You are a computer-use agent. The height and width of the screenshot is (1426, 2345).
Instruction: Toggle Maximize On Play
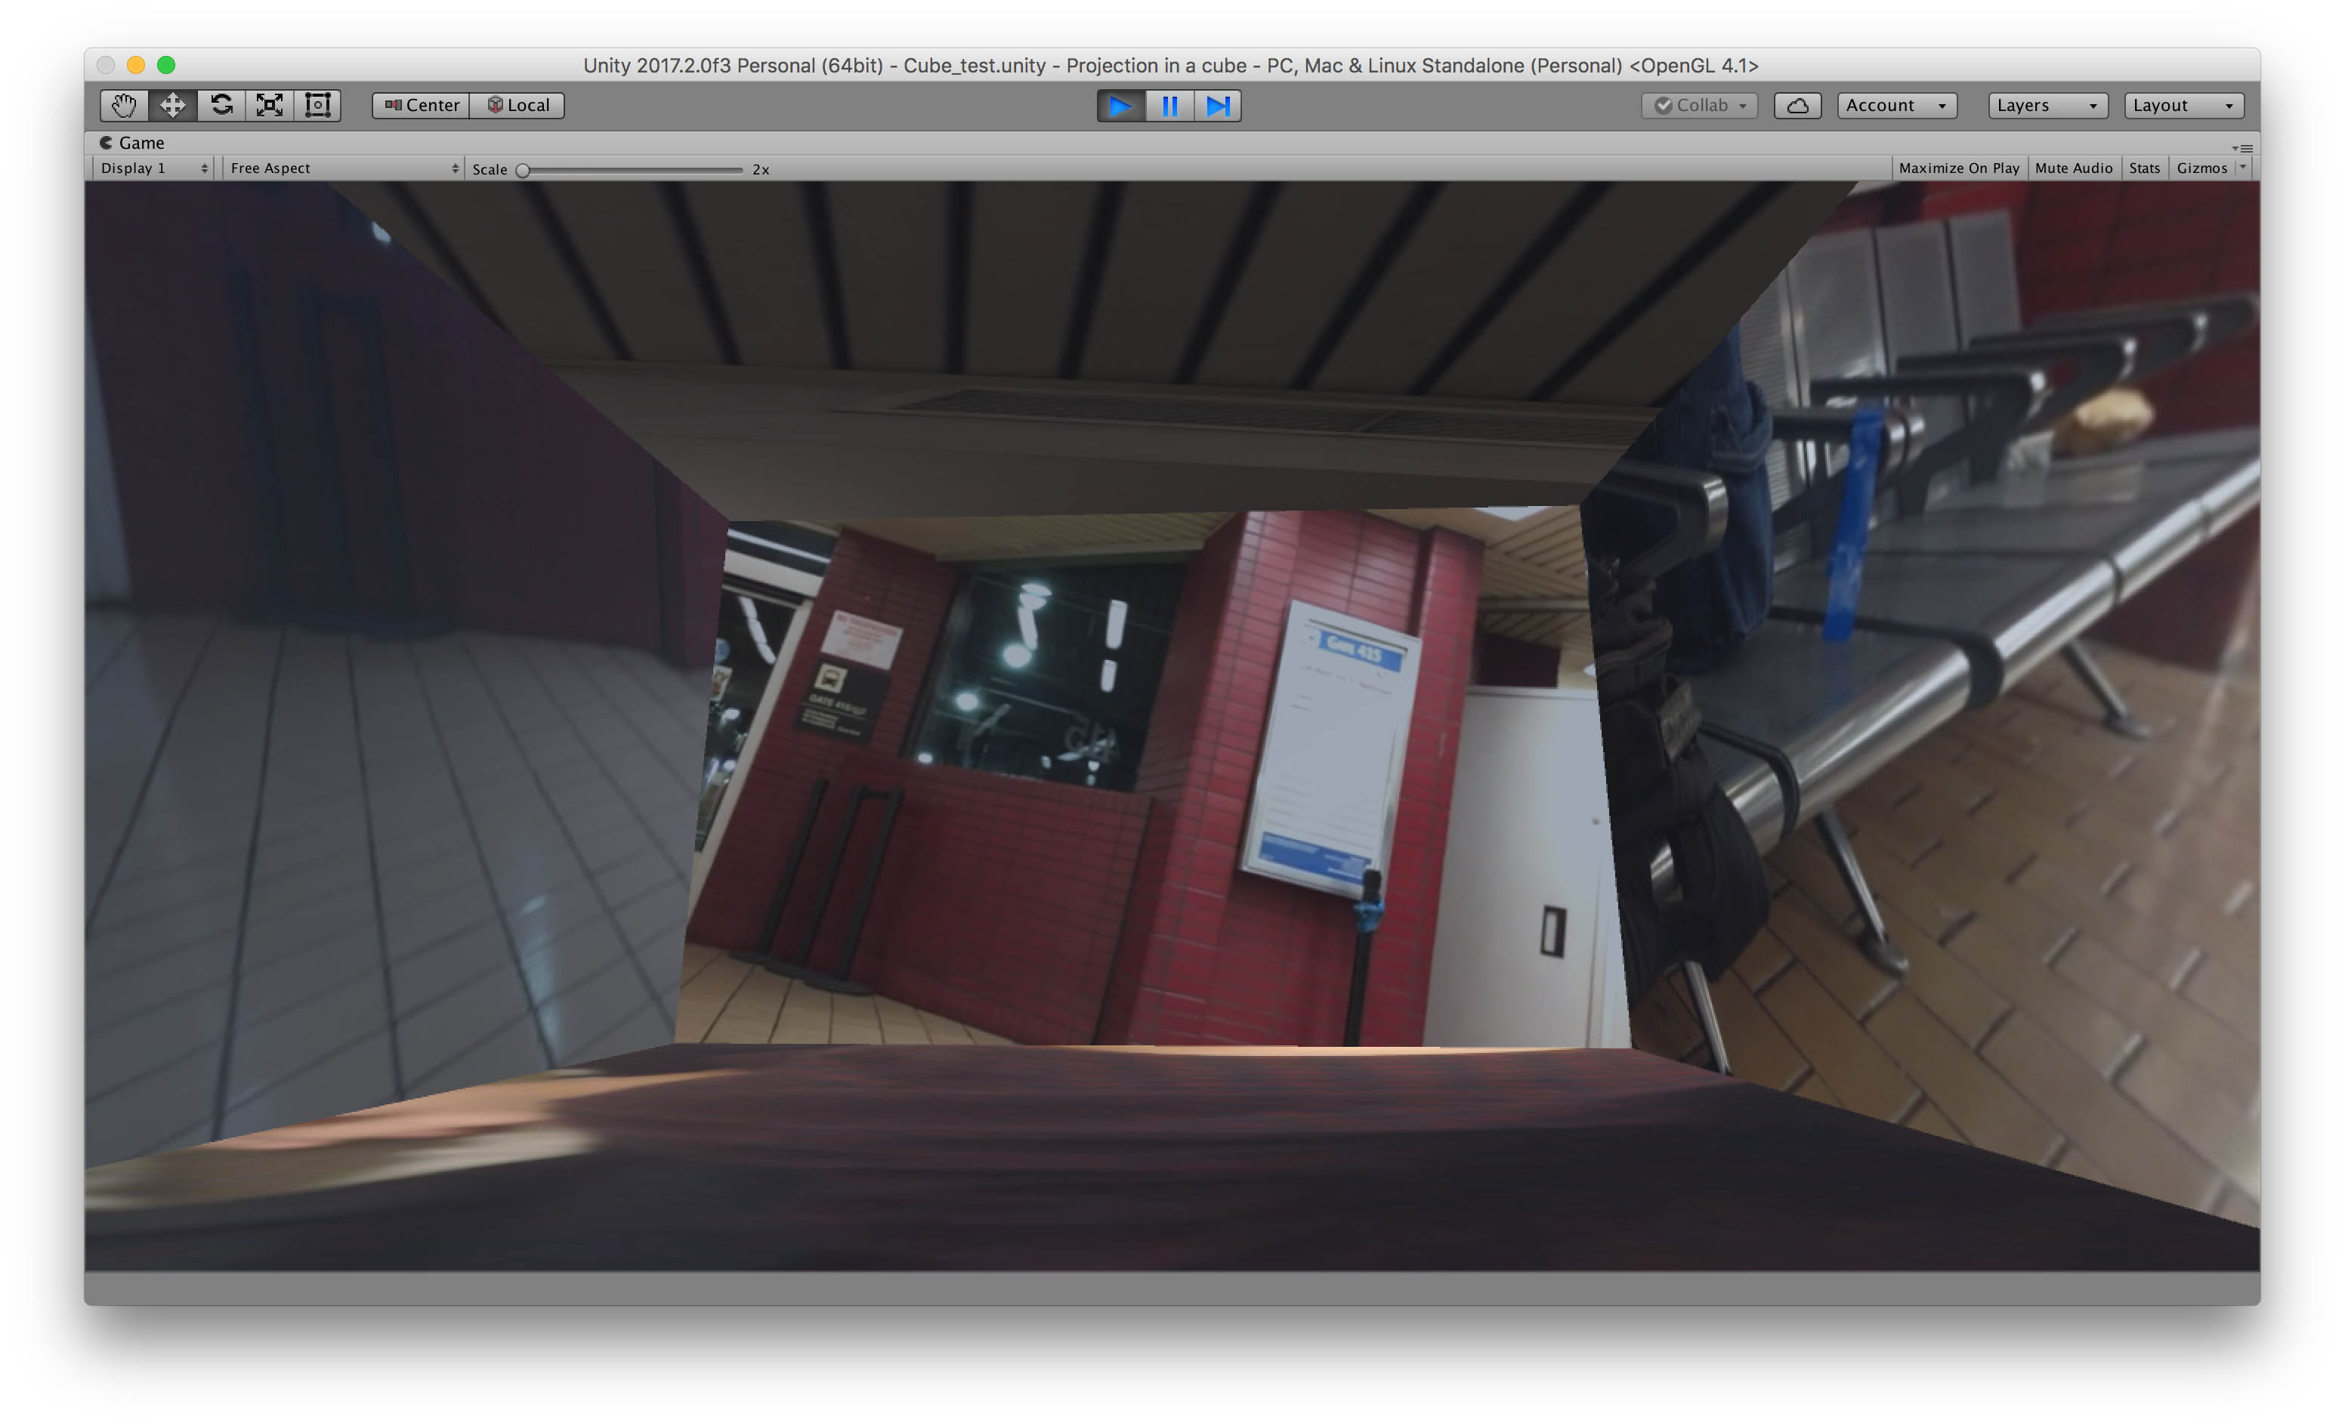(1959, 168)
